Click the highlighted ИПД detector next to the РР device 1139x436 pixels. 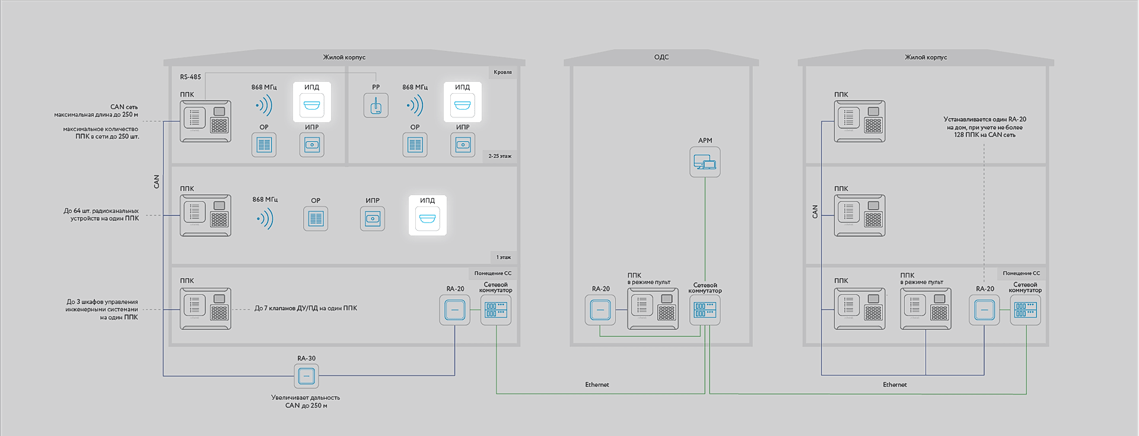point(462,106)
